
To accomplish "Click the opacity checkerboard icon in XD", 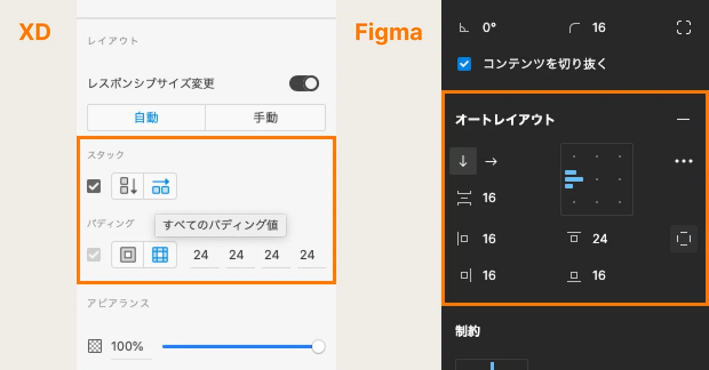I will (x=95, y=346).
